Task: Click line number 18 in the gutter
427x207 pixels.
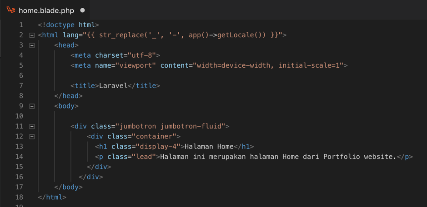Action: [x=19, y=197]
